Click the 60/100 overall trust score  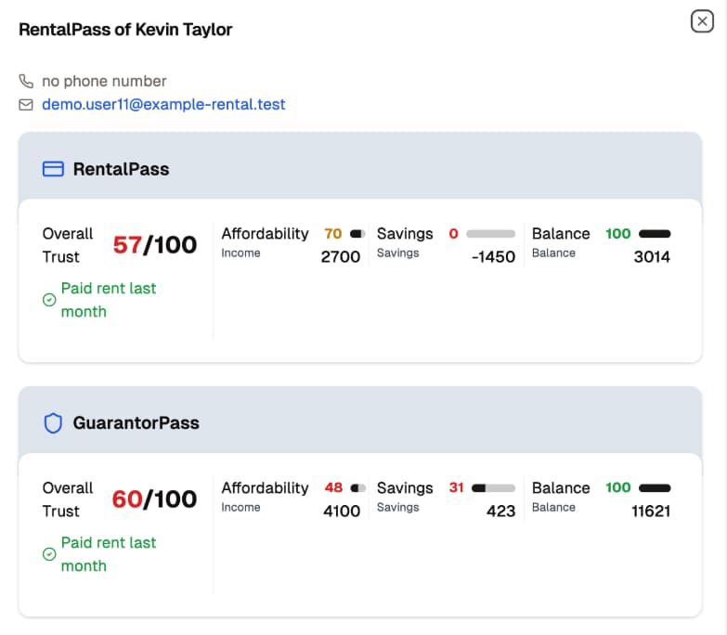(155, 499)
